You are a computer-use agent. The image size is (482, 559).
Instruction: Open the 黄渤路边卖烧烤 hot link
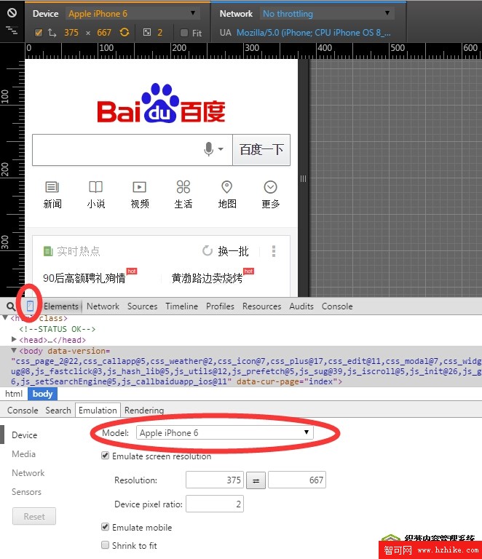tap(207, 278)
